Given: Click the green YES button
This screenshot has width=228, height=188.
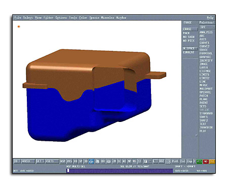Looking at the screenshot, I should (199, 162).
